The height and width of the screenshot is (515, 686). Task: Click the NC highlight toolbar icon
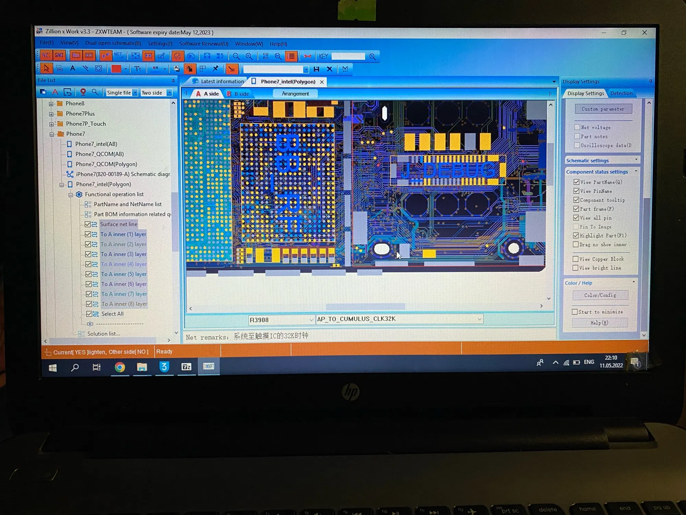[46, 55]
